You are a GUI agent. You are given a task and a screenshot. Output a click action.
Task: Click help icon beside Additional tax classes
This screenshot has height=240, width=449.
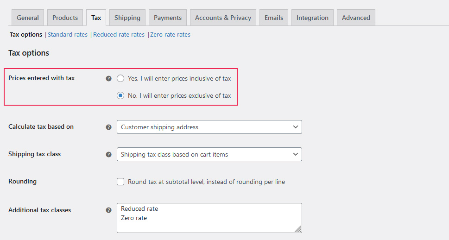108,210
